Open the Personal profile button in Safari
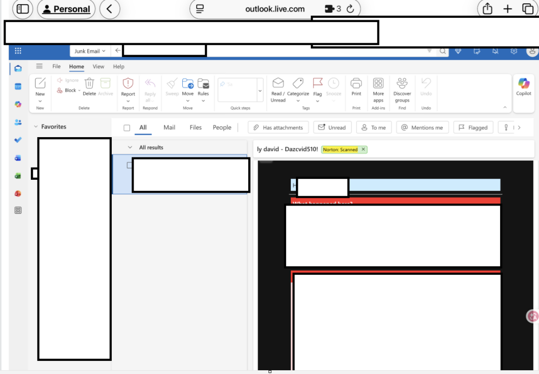Image resolution: width=539 pixels, height=374 pixels. coord(66,9)
